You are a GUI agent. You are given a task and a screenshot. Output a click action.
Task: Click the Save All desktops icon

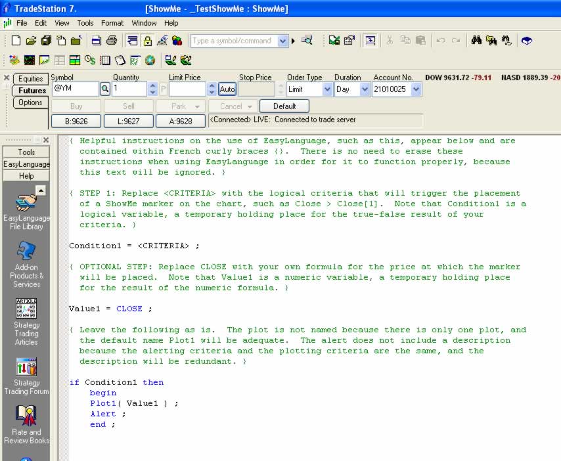pos(46,41)
